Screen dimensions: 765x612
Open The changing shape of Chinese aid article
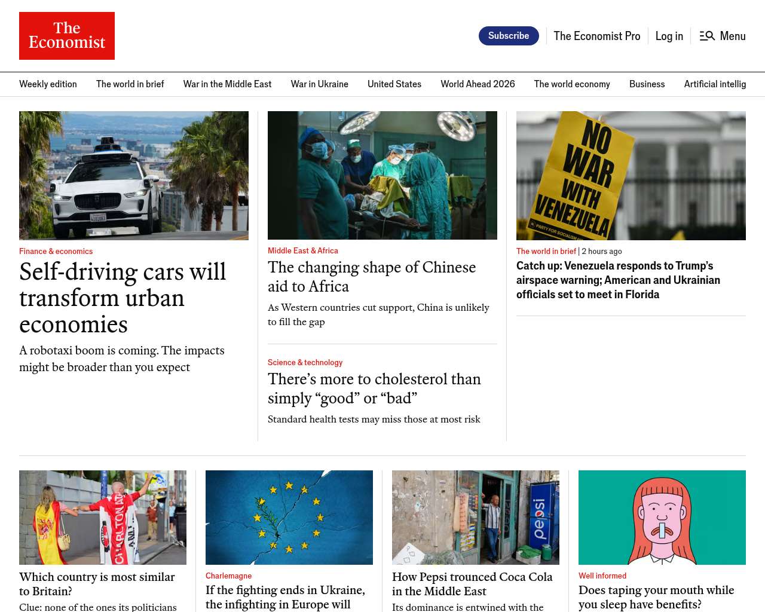point(372,277)
